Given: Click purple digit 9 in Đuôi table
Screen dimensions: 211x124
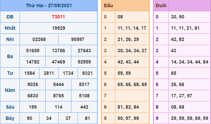Looking at the screenshot, I should point(157,118).
